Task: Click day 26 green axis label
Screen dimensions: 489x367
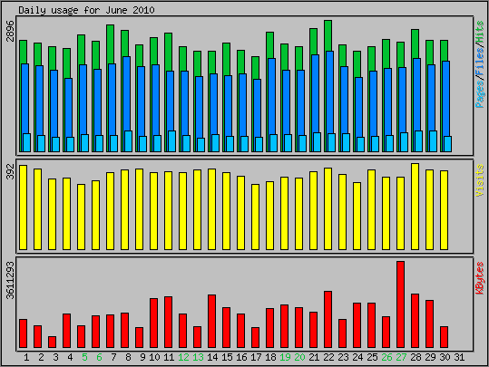Action: pyautogui.click(x=386, y=357)
